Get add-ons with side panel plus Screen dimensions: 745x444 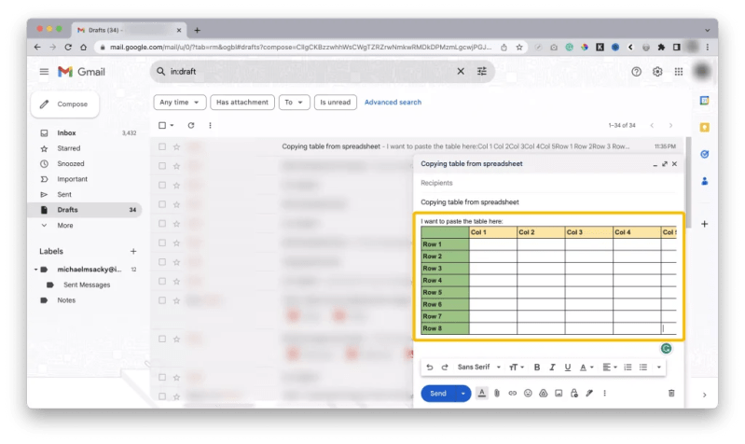[705, 224]
